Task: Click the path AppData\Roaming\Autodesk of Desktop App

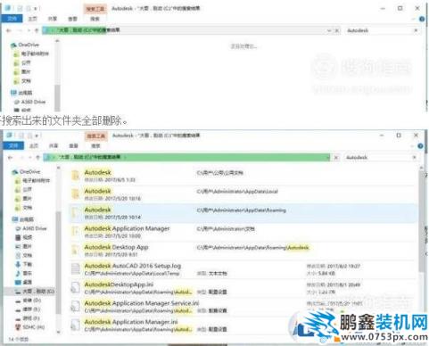Action: [x=253, y=247]
